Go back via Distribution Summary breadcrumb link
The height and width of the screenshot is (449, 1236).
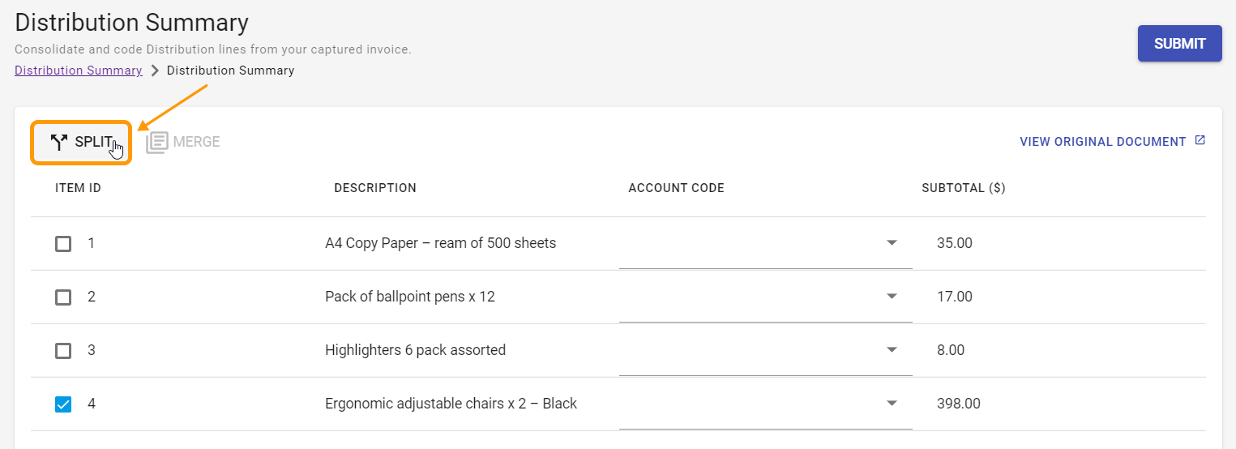coord(79,71)
